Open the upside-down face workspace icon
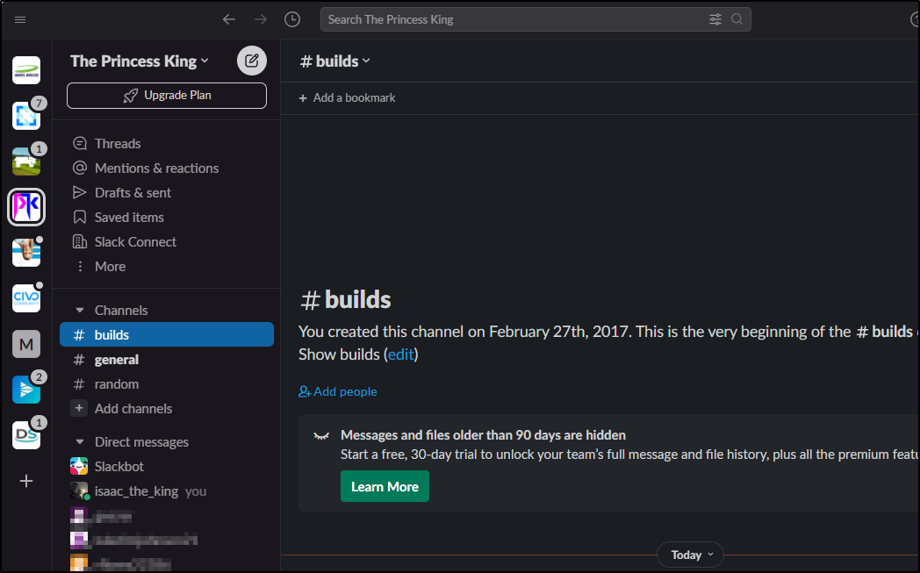The height and width of the screenshot is (573, 920). coord(26,253)
